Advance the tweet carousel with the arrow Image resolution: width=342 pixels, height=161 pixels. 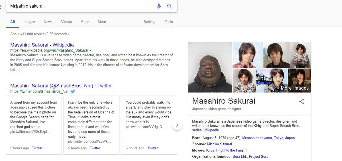tap(177, 125)
